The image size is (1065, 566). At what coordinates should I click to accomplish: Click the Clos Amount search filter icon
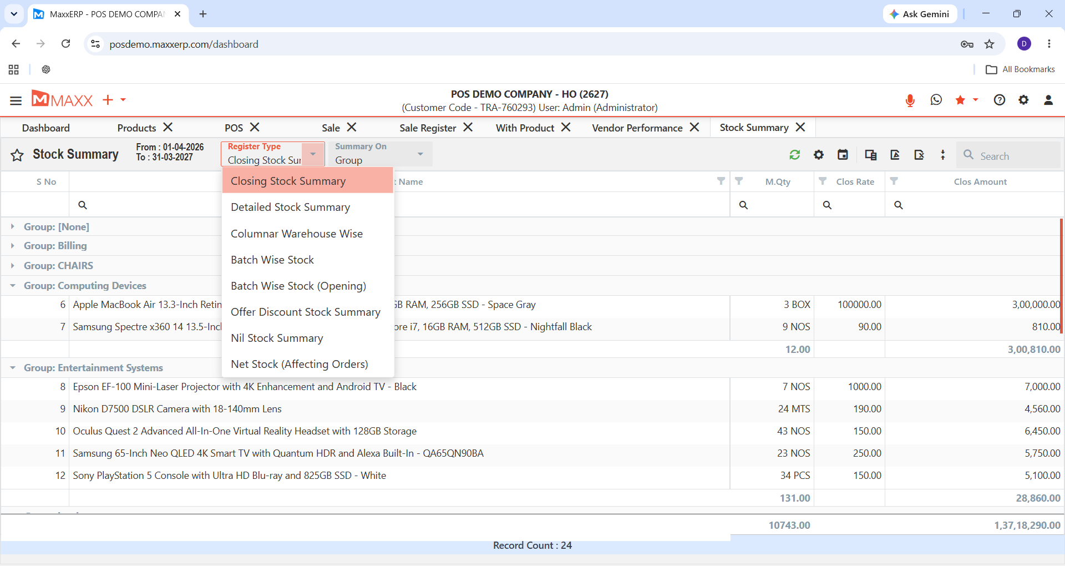pos(899,205)
